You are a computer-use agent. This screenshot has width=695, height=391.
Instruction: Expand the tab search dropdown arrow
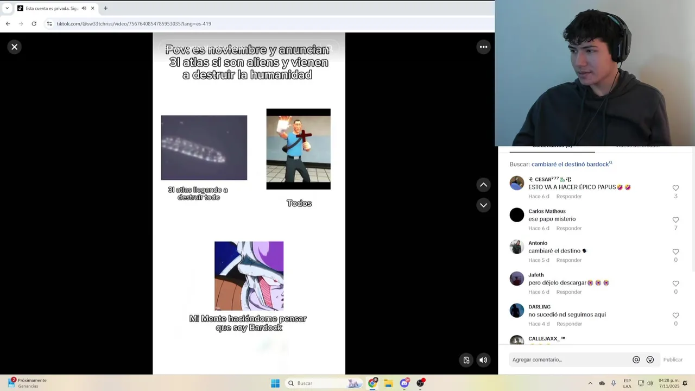click(x=7, y=8)
